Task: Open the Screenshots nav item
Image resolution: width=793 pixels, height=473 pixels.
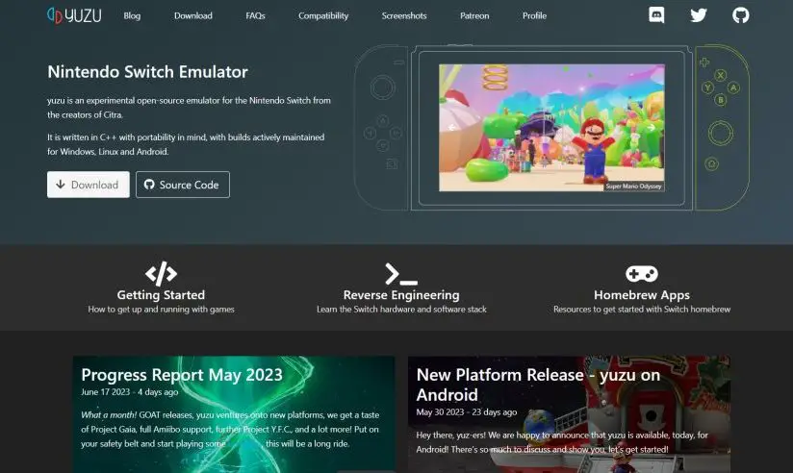Action: point(404,15)
